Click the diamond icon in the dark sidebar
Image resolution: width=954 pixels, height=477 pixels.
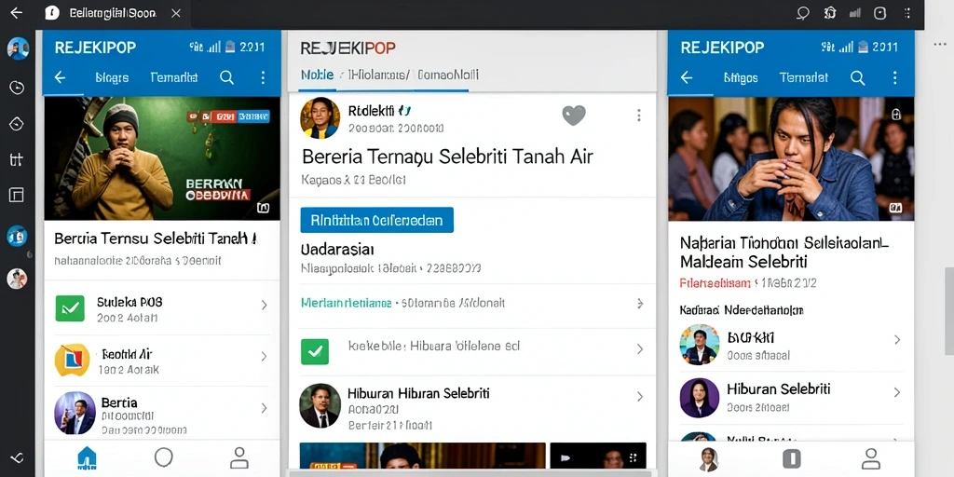click(17, 124)
